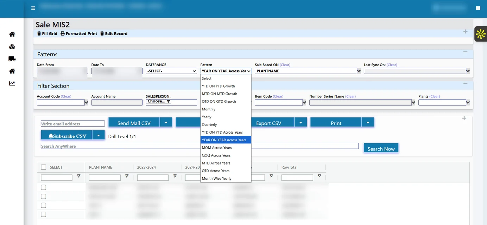Click the grid icon in top-right header

[477, 8]
